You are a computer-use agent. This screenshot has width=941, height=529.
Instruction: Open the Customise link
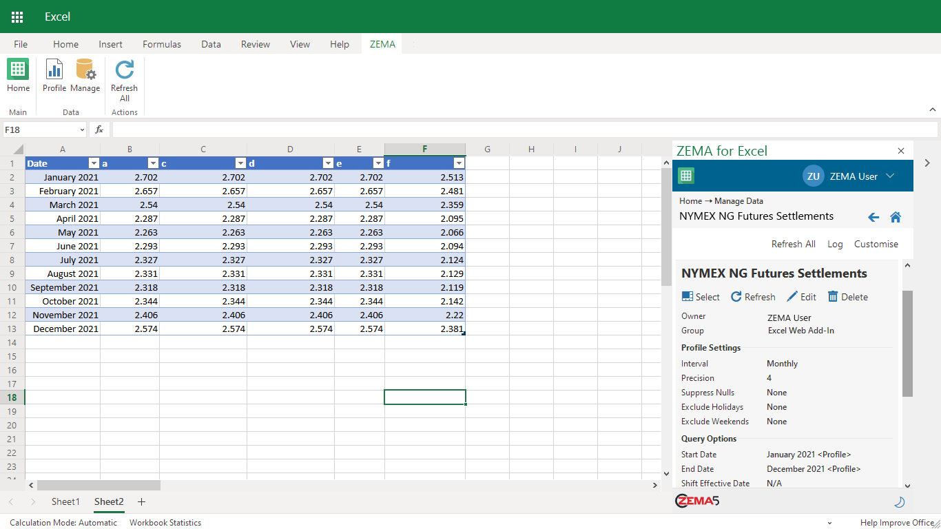(876, 244)
